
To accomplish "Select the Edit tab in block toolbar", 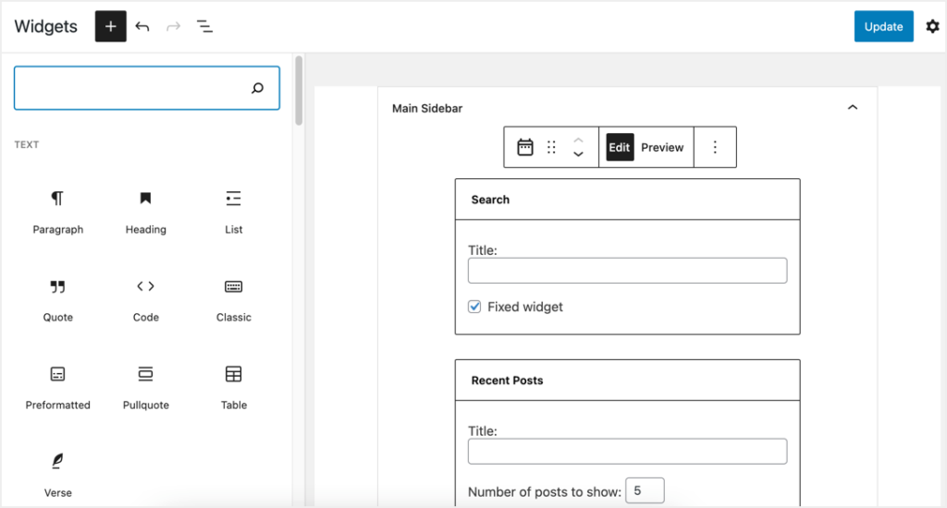I will pyautogui.click(x=619, y=148).
